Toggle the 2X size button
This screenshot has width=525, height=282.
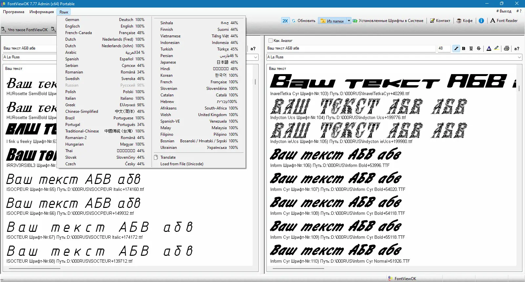[x=285, y=21]
